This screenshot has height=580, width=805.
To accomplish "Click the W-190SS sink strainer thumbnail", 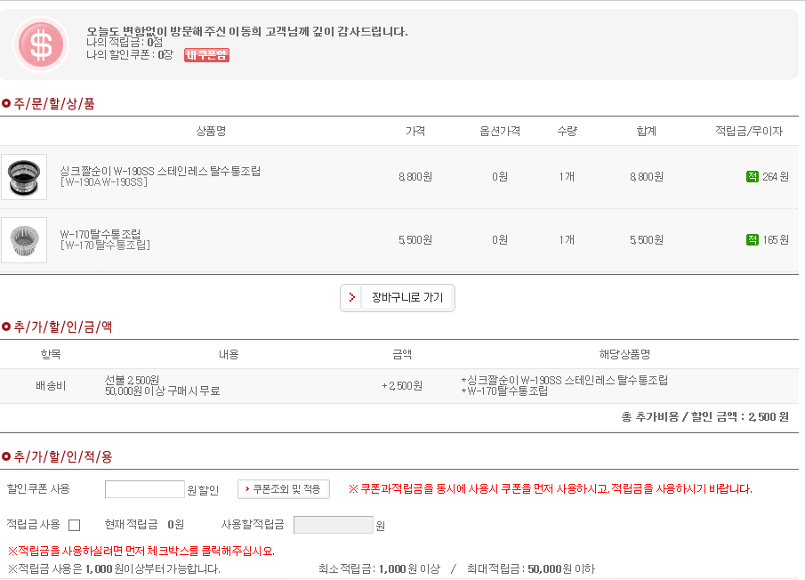I will coord(24,177).
